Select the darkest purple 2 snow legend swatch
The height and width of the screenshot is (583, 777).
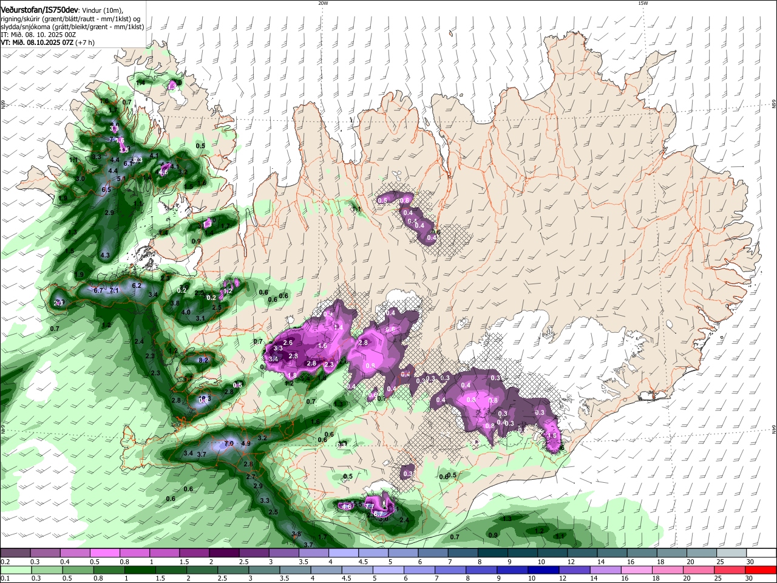pos(223,553)
